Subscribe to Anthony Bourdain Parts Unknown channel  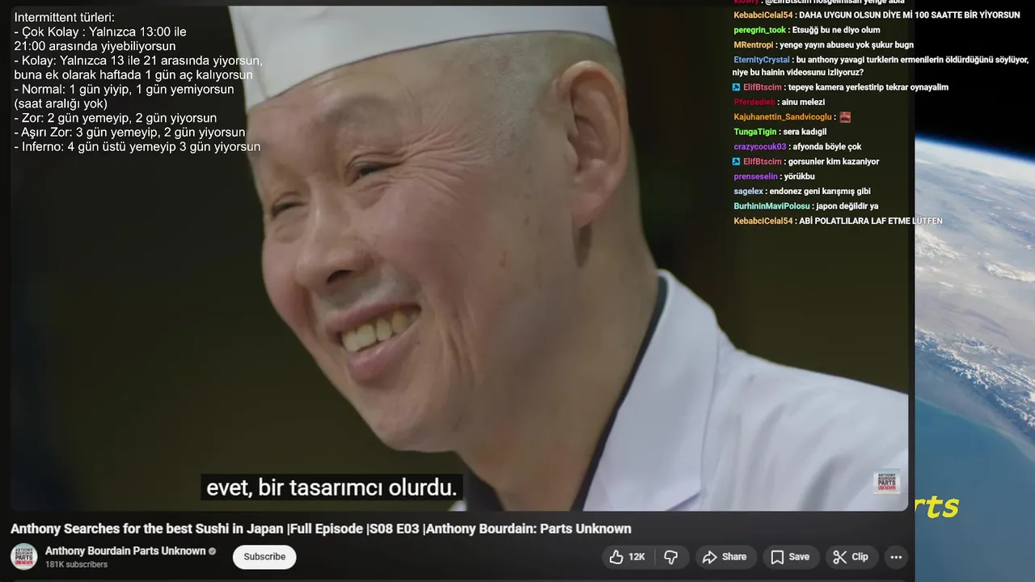point(264,557)
